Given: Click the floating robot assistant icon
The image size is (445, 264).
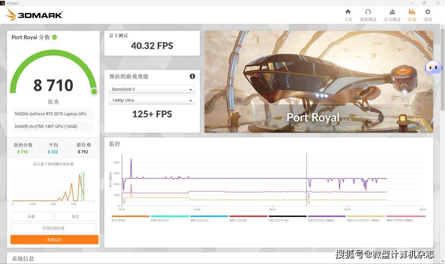Looking at the screenshot, I should click(x=433, y=68).
